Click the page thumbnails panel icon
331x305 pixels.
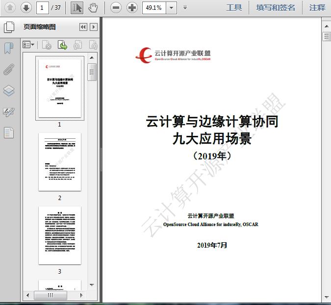pos(9,27)
